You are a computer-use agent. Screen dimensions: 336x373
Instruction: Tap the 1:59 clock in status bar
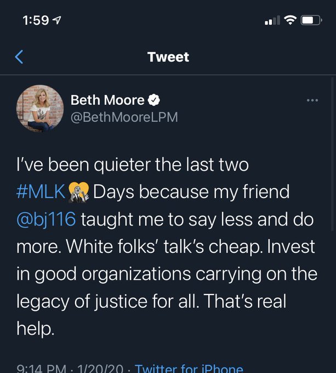pos(36,20)
